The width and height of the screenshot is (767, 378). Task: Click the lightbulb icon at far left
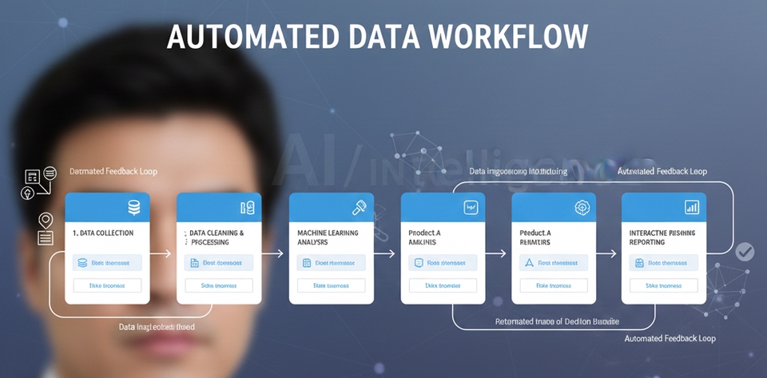click(x=28, y=193)
